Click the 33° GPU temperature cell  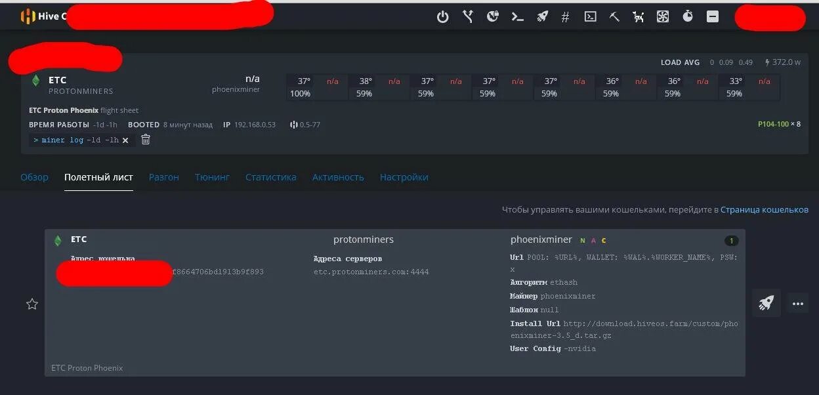(736, 81)
